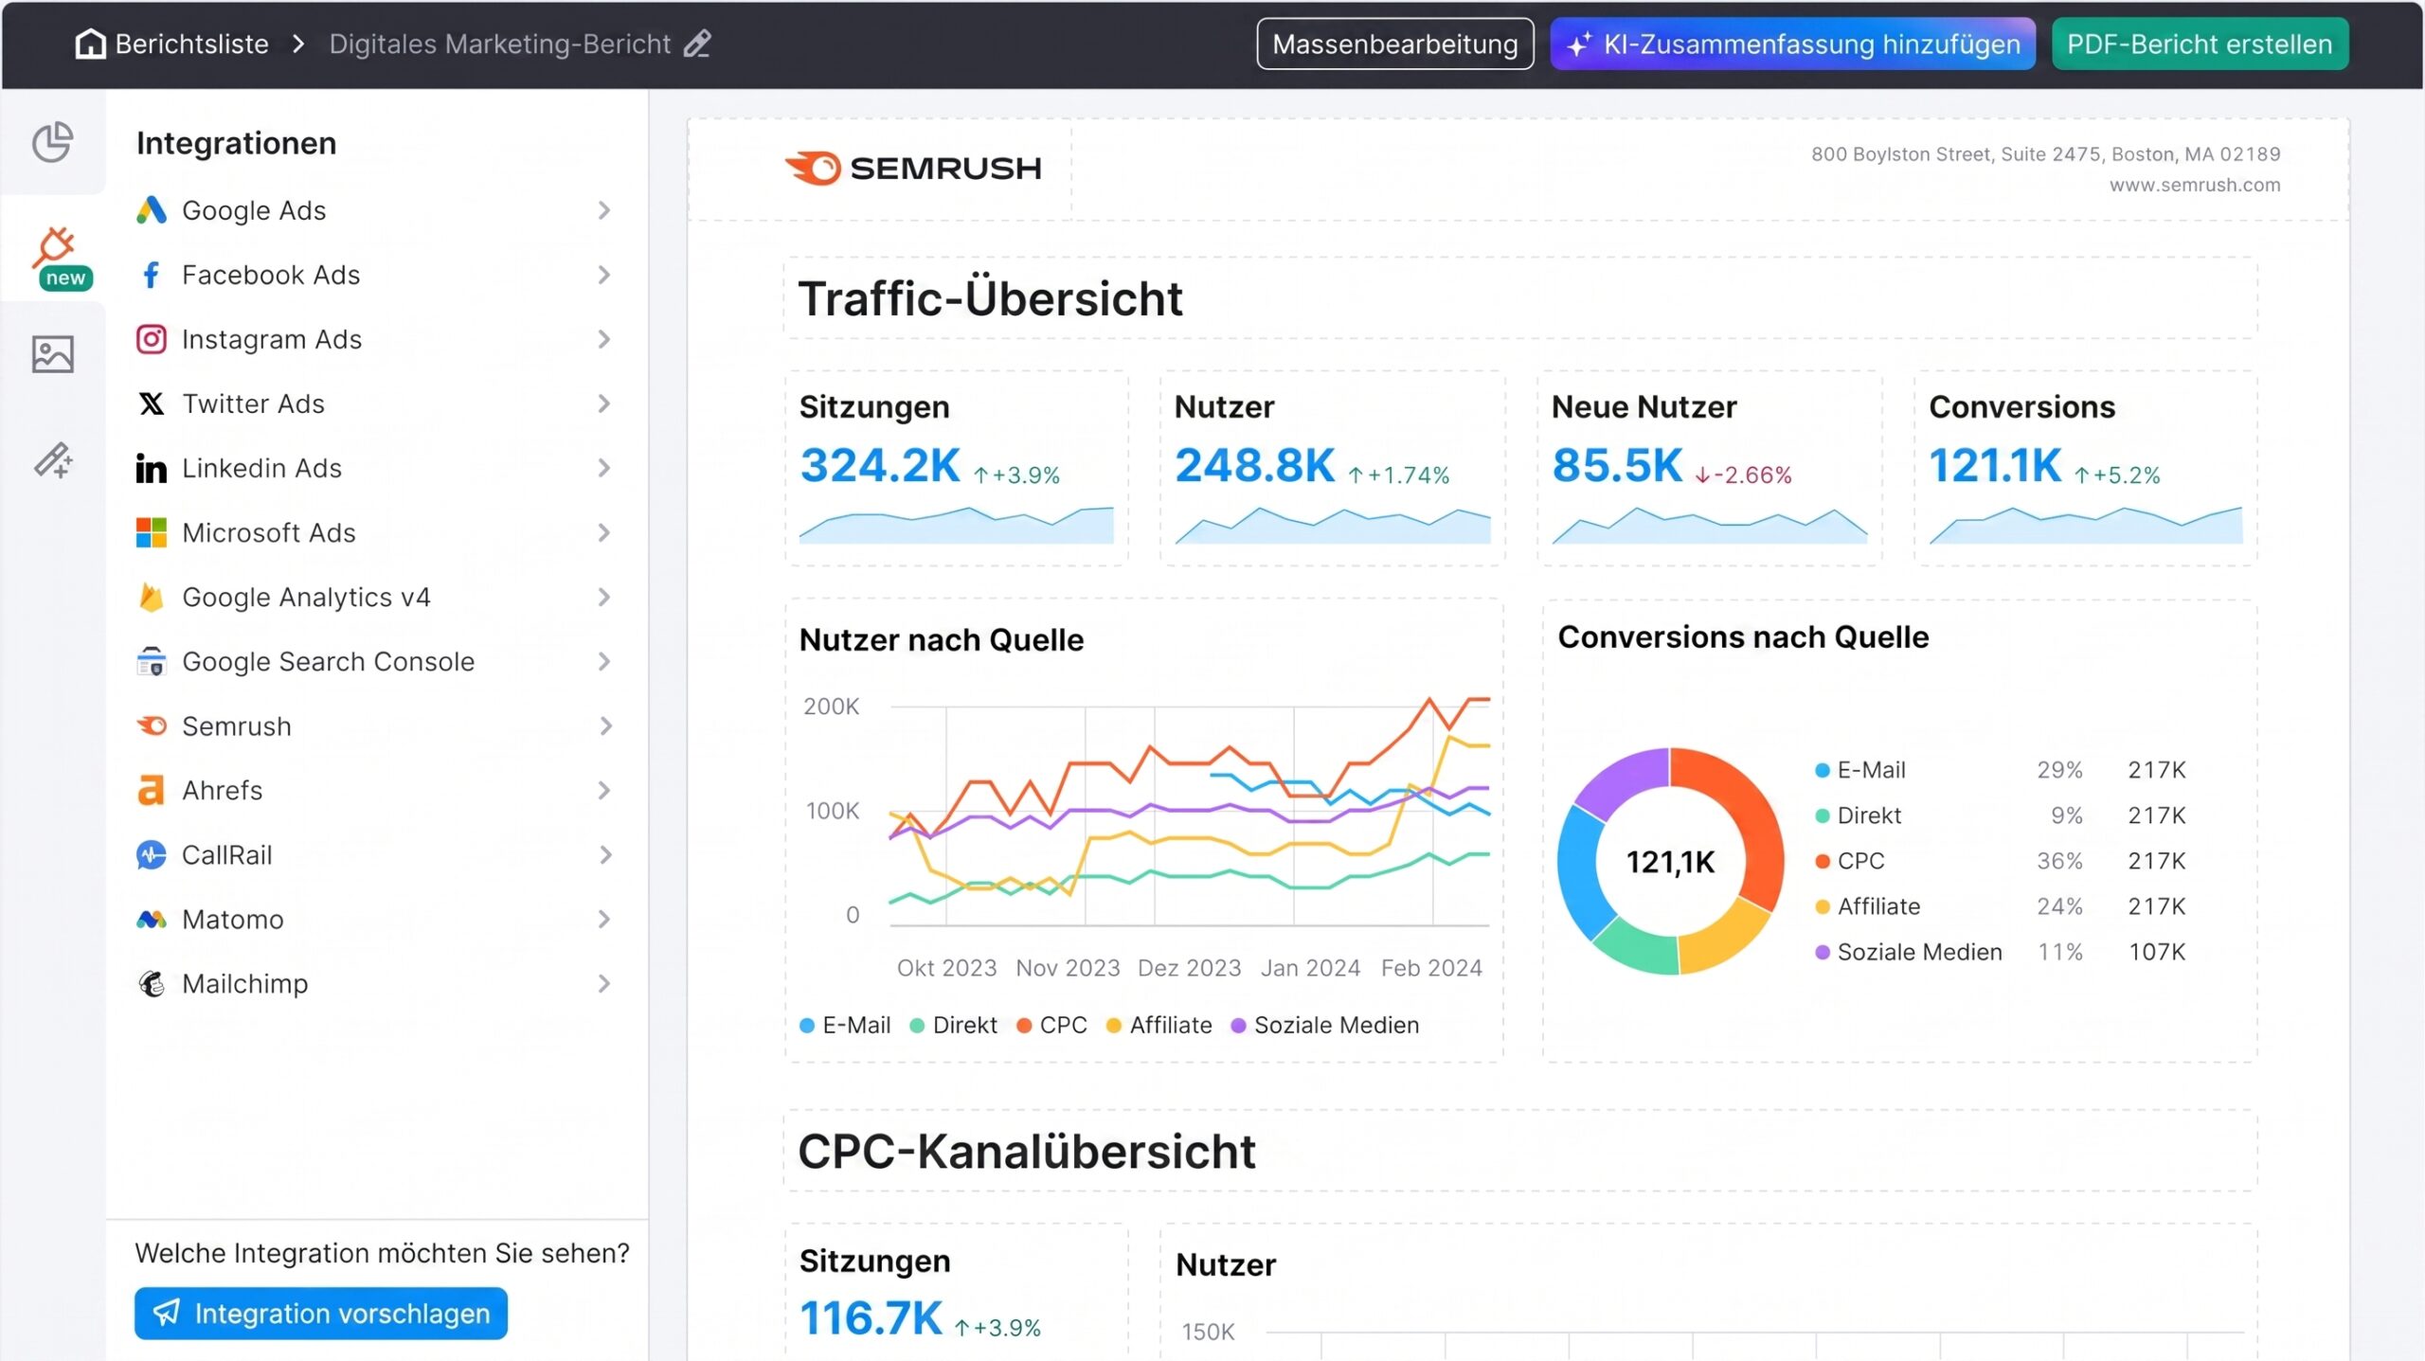Click the CallRail logo icon
Viewport: 2425px width, 1361px height.
(x=151, y=854)
